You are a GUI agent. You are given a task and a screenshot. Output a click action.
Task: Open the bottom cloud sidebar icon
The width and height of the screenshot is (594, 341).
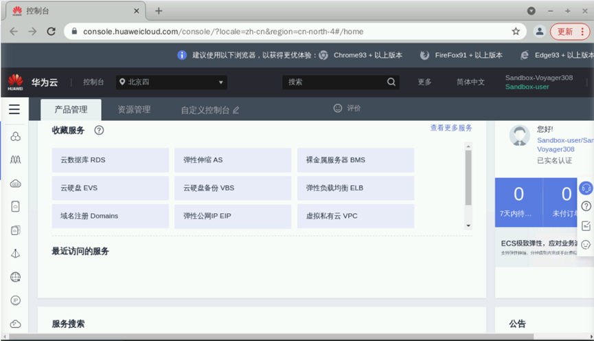point(16,324)
